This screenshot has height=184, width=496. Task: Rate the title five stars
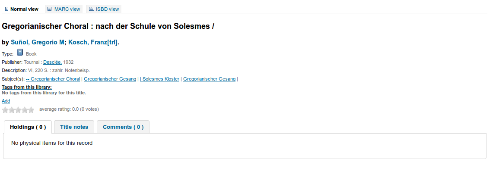pos(31,110)
